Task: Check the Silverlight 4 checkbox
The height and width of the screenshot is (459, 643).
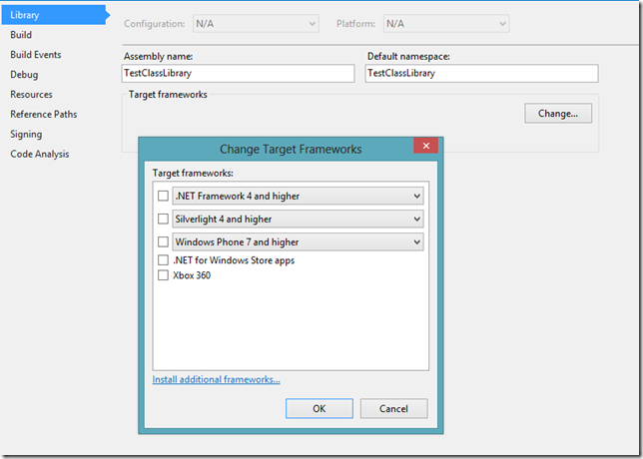Action: tap(163, 219)
